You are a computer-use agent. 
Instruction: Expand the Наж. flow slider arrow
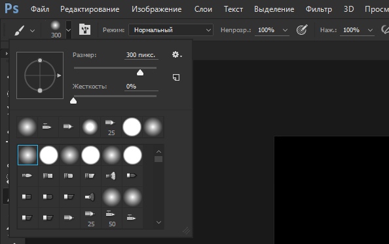tap(370, 30)
